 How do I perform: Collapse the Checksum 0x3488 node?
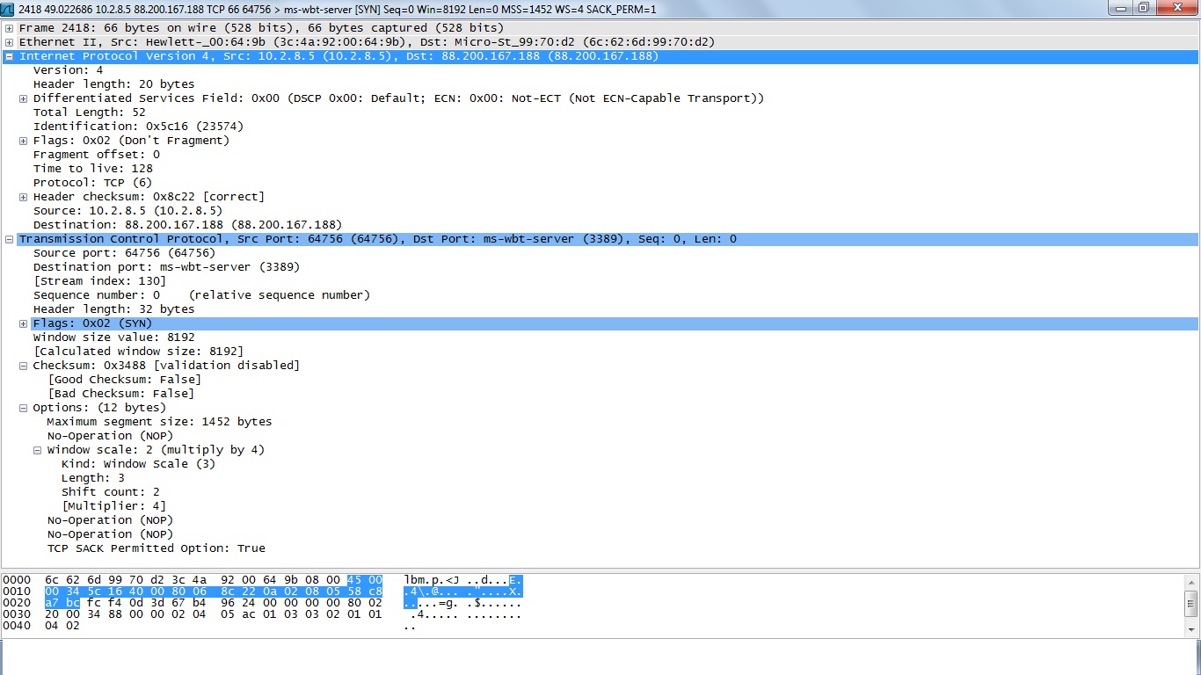pos(24,366)
